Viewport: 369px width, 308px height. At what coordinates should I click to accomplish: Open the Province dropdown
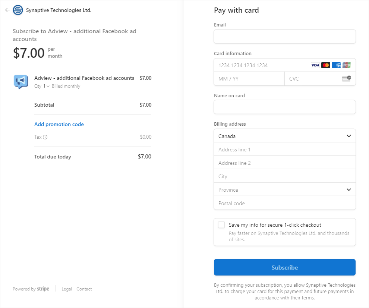285,189
